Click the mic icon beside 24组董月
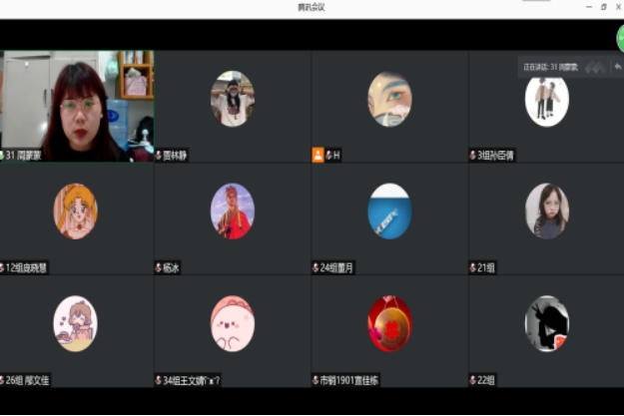Screen dimensions: 624x416 pyautogui.click(x=315, y=267)
